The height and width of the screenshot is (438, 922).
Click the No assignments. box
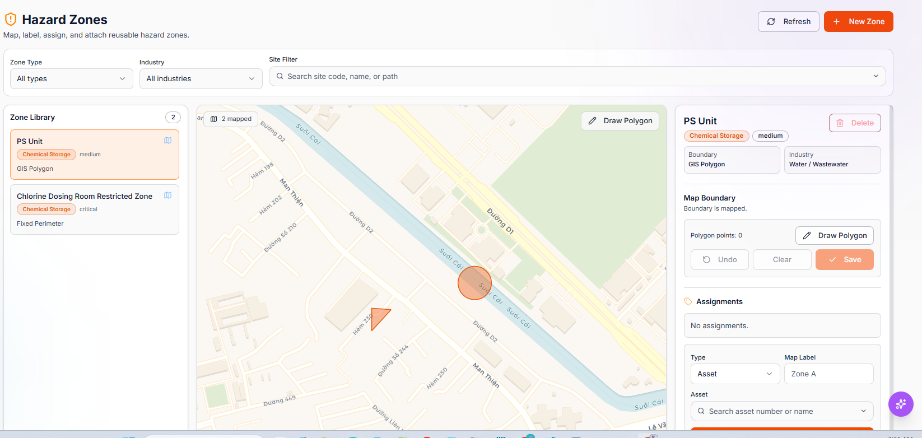pyautogui.click(x=782, y=325)
